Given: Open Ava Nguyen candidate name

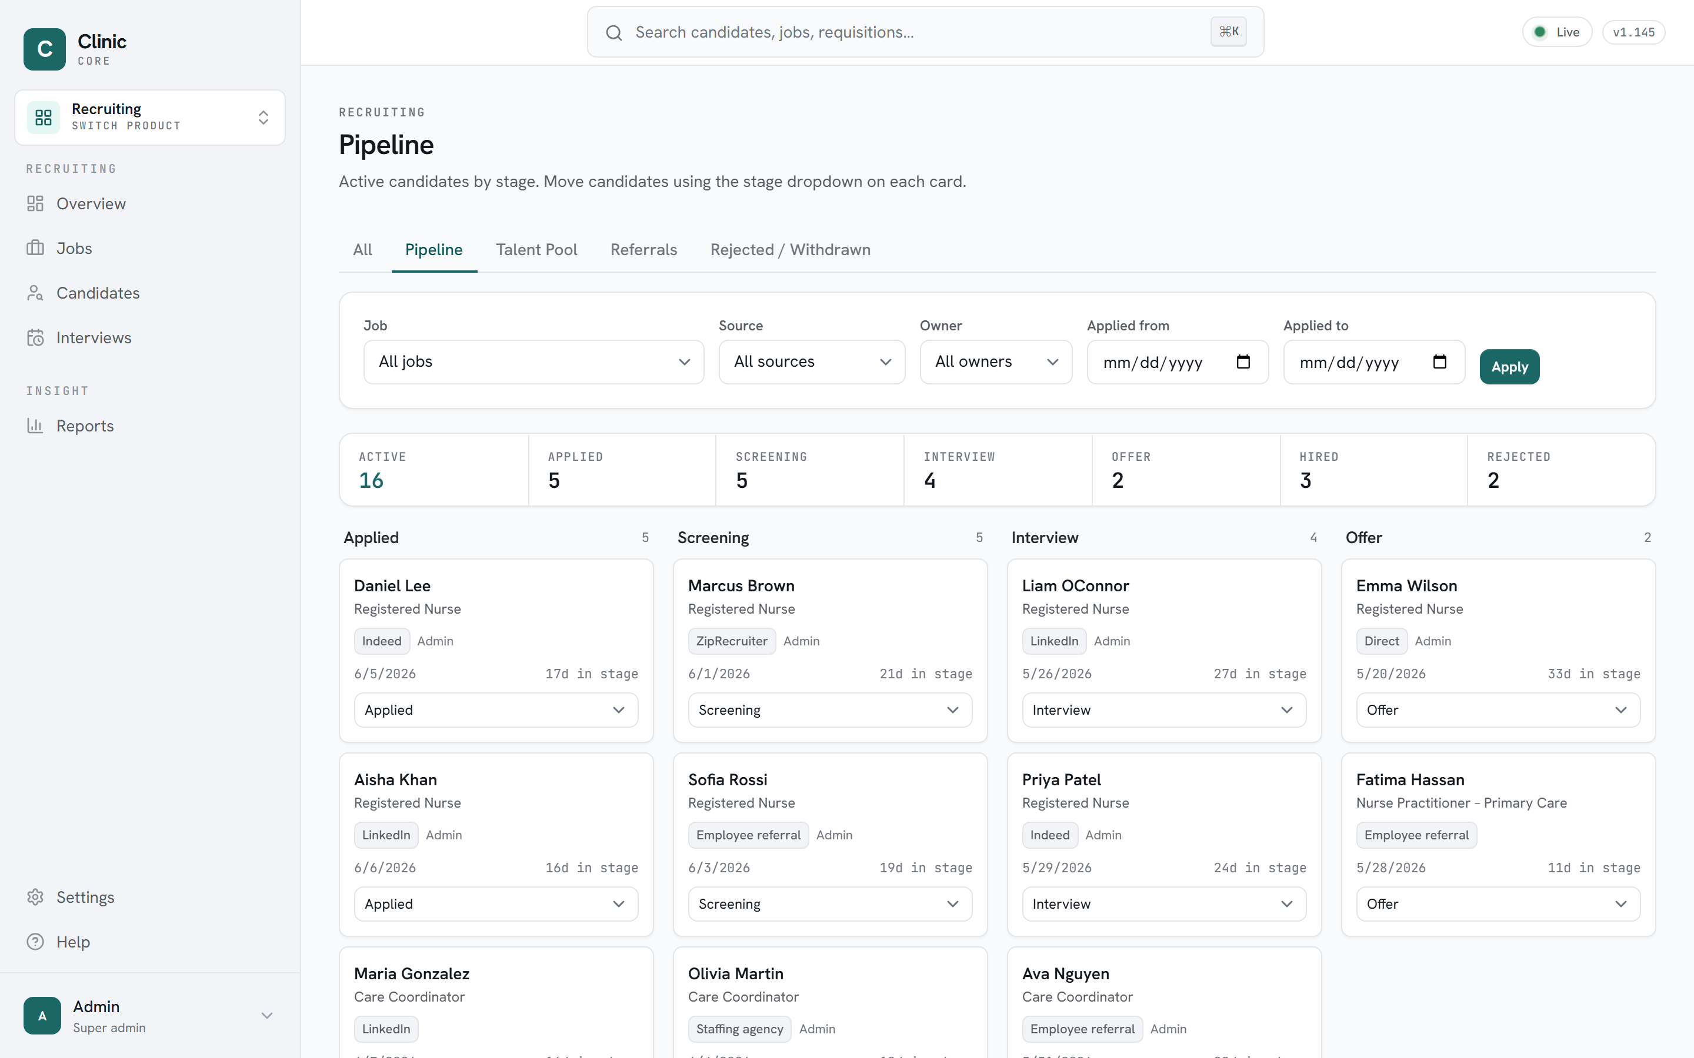Looking at the screenshot, I should (x=1065, y=973).
